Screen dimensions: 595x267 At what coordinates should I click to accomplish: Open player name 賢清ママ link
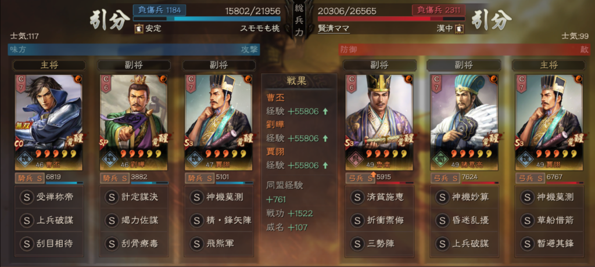click(333, 28)
